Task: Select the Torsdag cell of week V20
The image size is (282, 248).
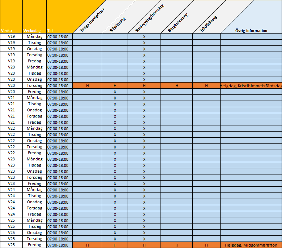Action: tap(35, 85)
